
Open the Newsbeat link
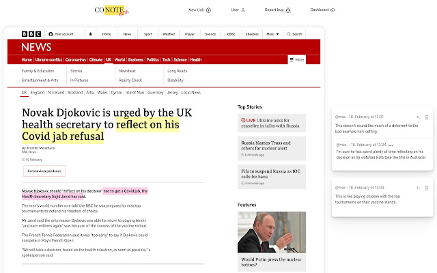click(128, 71)
